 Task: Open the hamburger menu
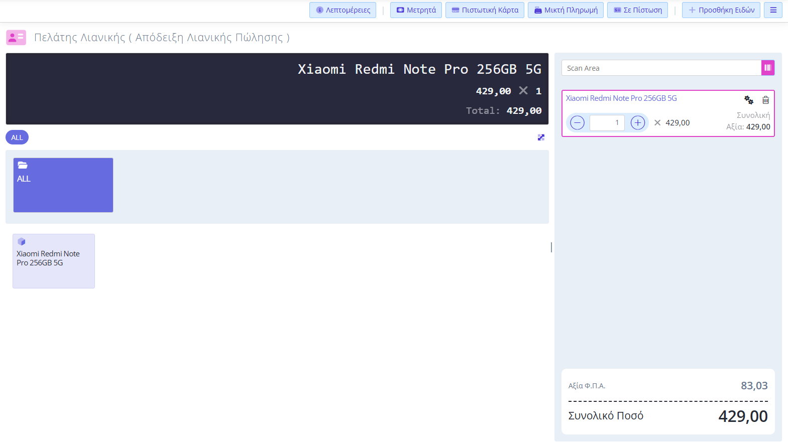pos(773,10)
